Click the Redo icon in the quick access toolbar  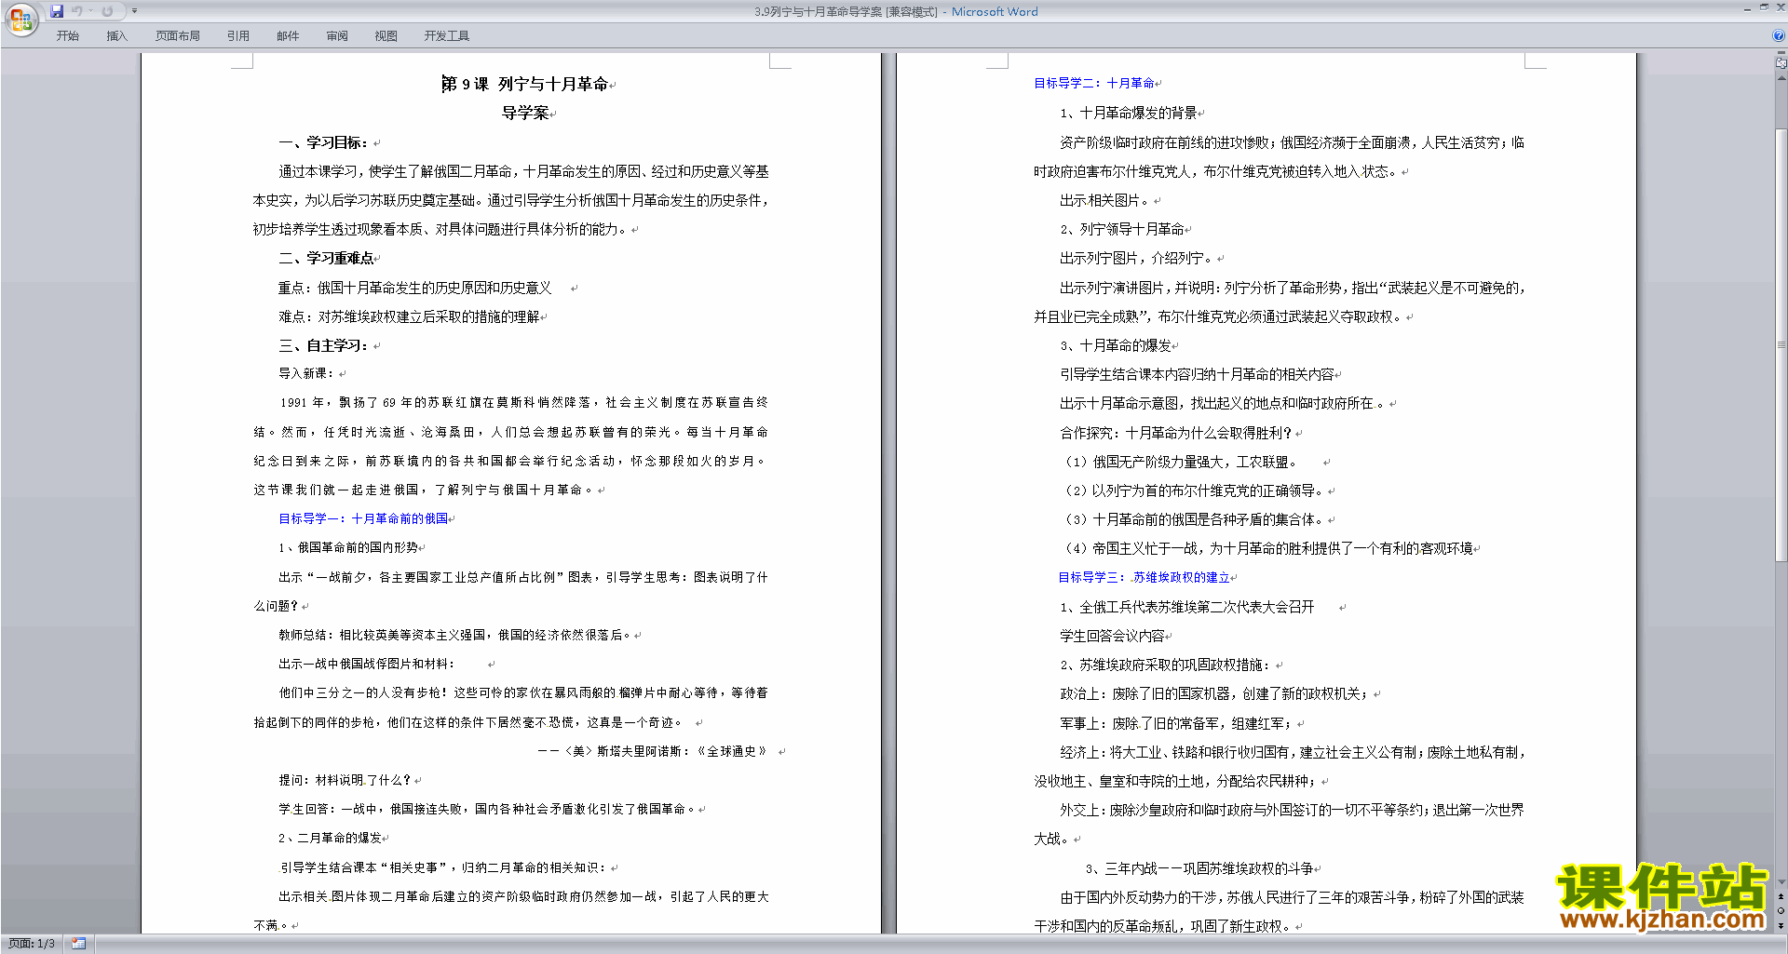click(x=107, y=11)
